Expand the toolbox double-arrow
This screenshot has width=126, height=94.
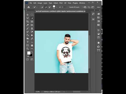(26, 10)
